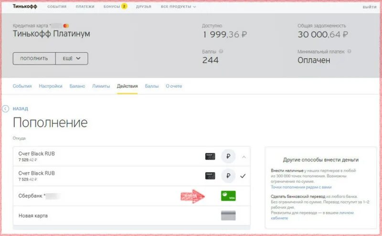This screenshot has height=236, width=382.
Task: Click the checkmark on Счет Black RUB option
Action: point(243,175)
